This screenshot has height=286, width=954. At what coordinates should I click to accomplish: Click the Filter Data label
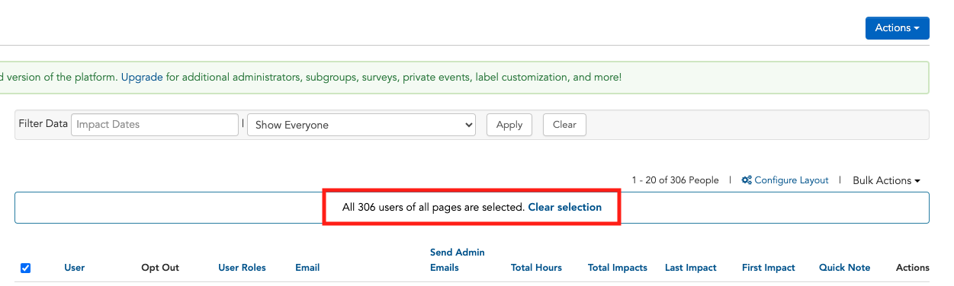pos(43,124)
